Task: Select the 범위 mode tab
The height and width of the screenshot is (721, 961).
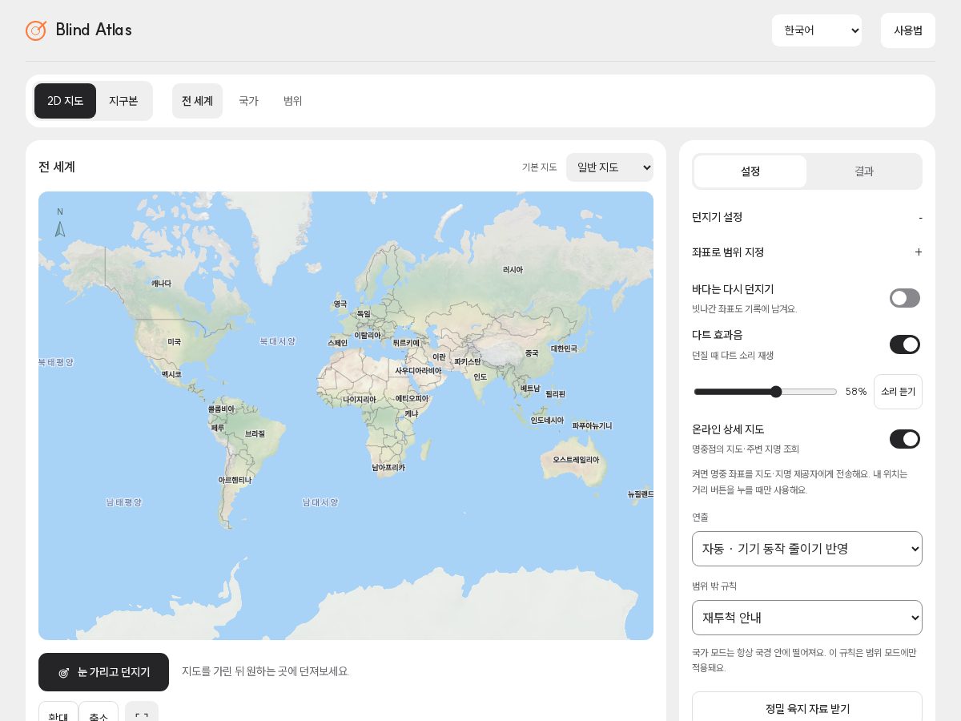Action: click(x=293, y=101)
